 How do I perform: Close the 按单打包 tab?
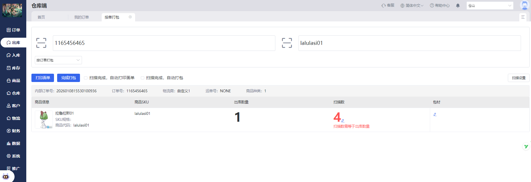pos(130,17)
